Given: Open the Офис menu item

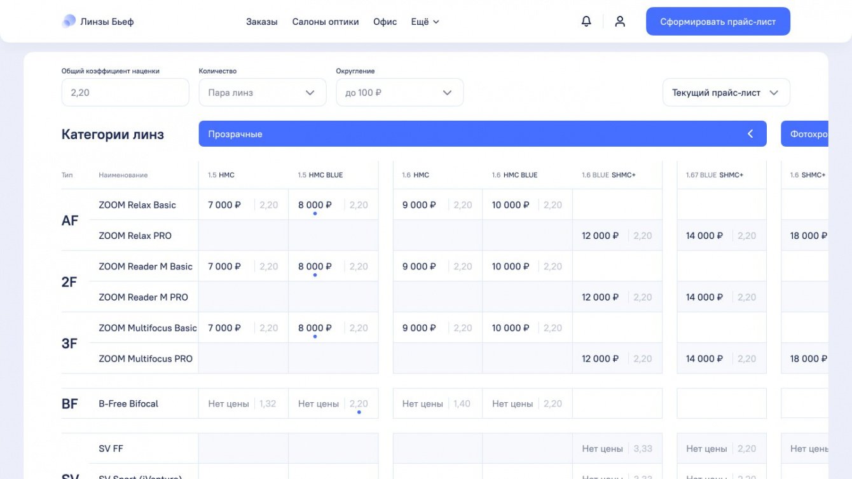Looking at the screenshot, I should click(x=385, y=22).
